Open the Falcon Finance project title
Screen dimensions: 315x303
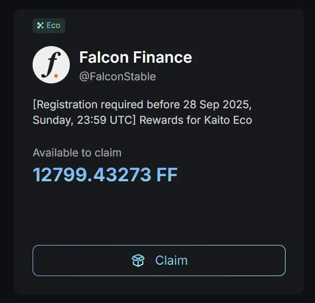[136, 57]
